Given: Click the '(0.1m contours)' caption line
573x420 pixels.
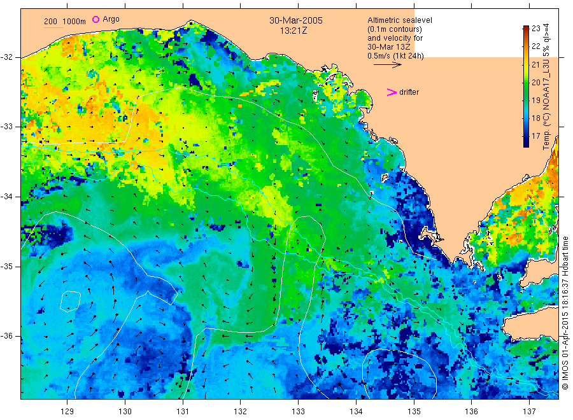Looking at the screenshot, I should click(x=395, y=29).
